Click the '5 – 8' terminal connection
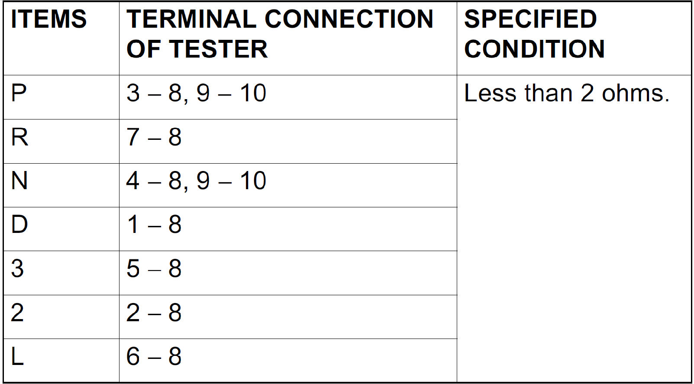The width and height of the screenshot is (694, 384). (x=154, y=269)
